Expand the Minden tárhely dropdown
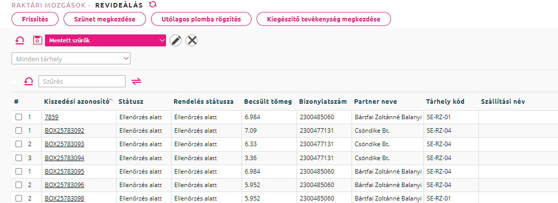558x203 pixels. [x=71, y=58]
